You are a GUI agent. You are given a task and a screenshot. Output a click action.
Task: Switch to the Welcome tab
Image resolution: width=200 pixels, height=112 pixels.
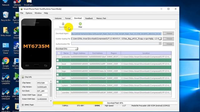tap(58, 18)
